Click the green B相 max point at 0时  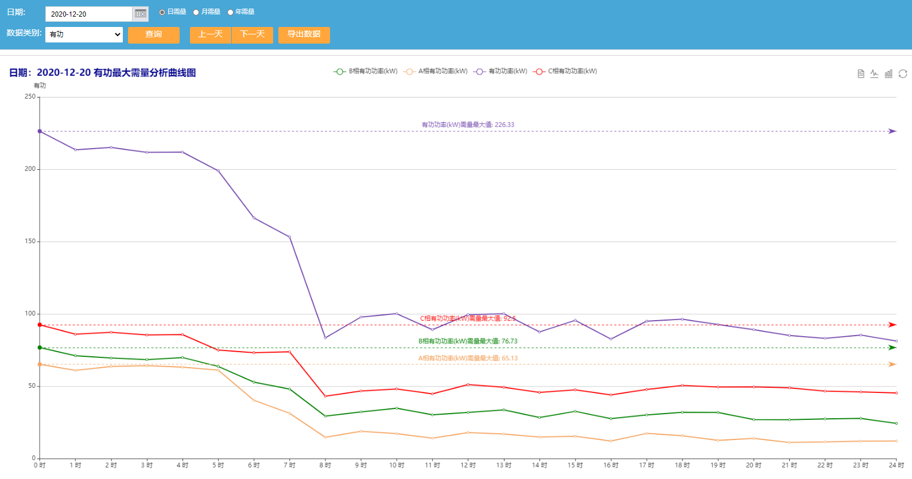pyautogui.click(x=40, y=348)
